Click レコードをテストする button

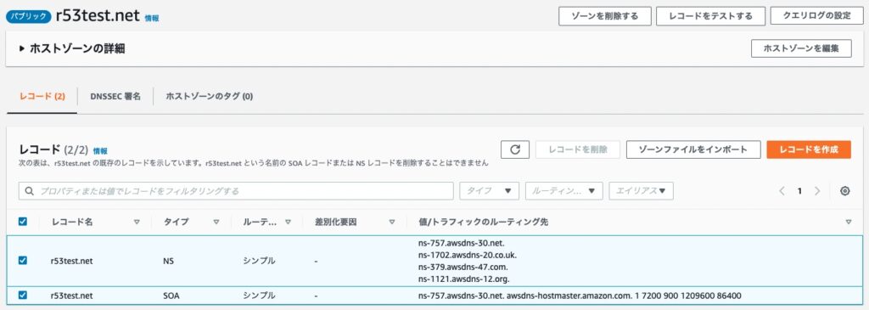pyautogui.click(x=710, y=16)
